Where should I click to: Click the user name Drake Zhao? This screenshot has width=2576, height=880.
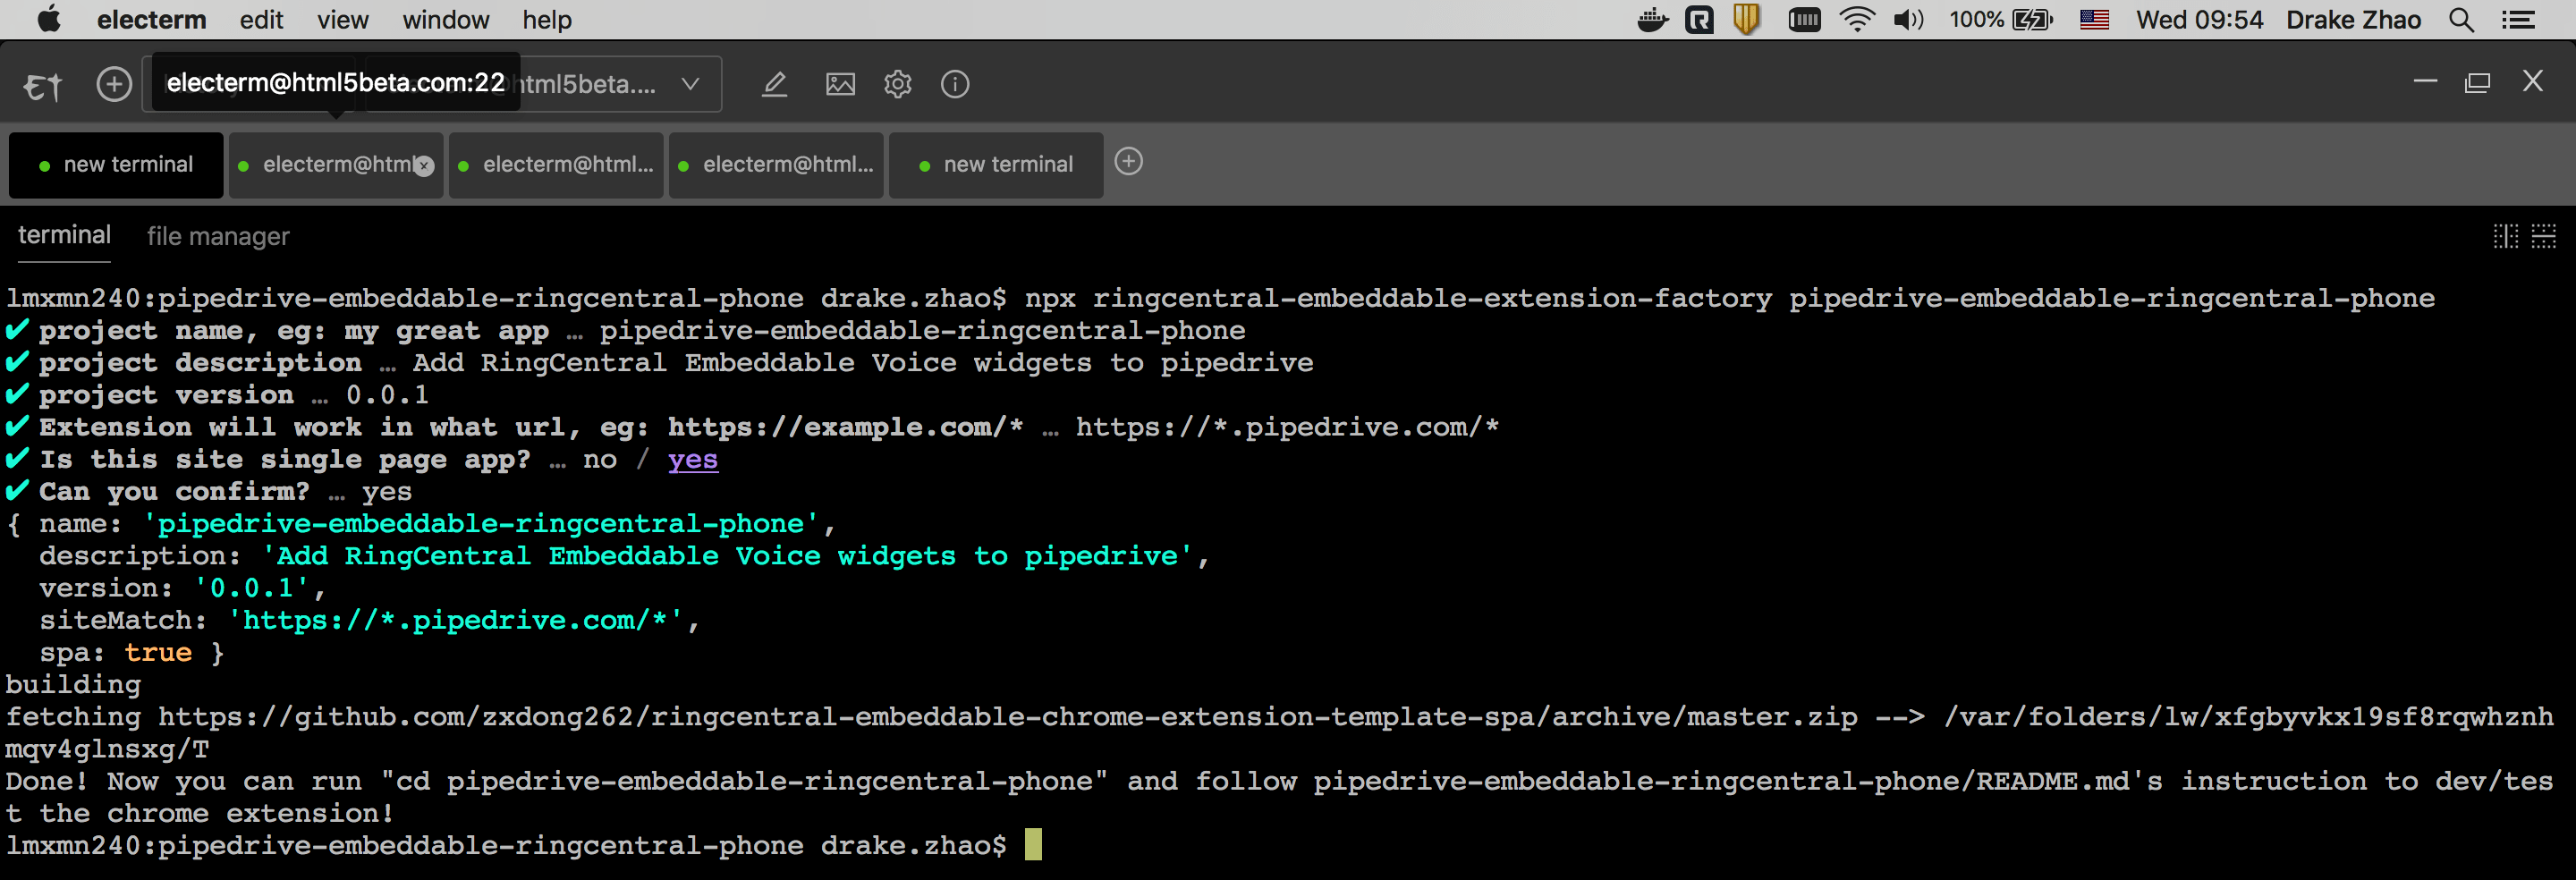pos(2353,20)
